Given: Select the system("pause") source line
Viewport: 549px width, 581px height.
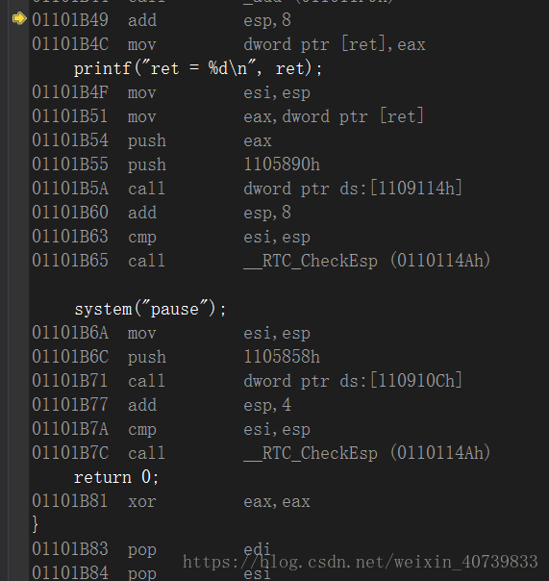Looking at the screenshot, I should (x=150, y=309).
